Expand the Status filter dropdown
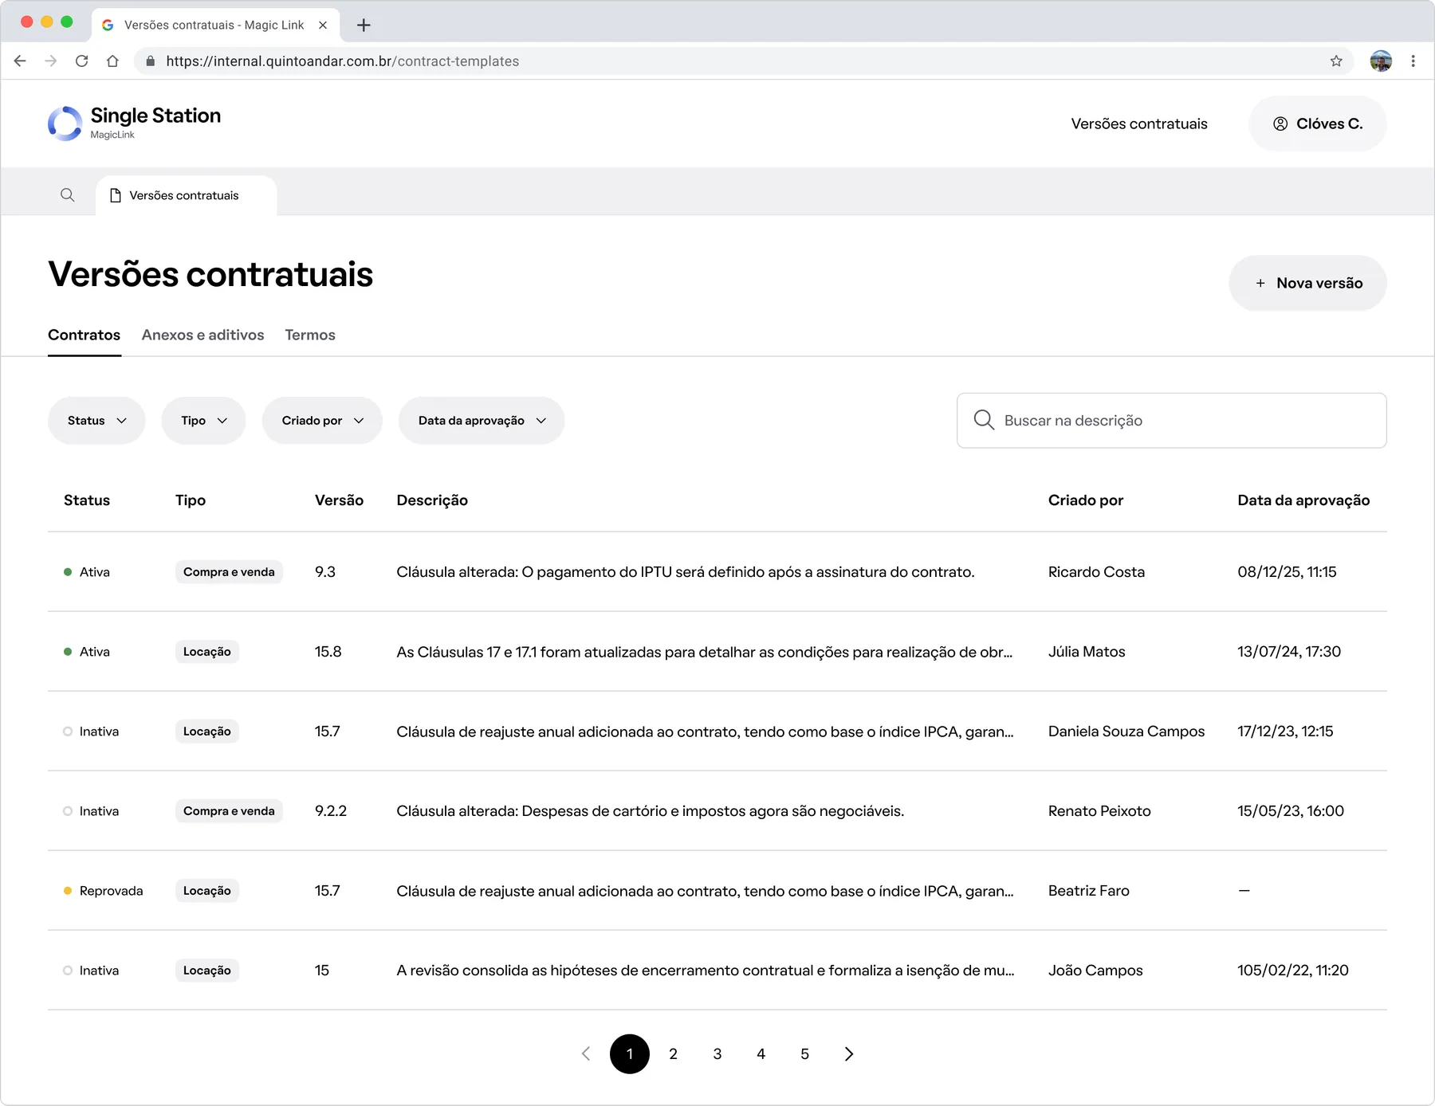1435x1106 pixels. pyautogui.click(x=96, y=421)
